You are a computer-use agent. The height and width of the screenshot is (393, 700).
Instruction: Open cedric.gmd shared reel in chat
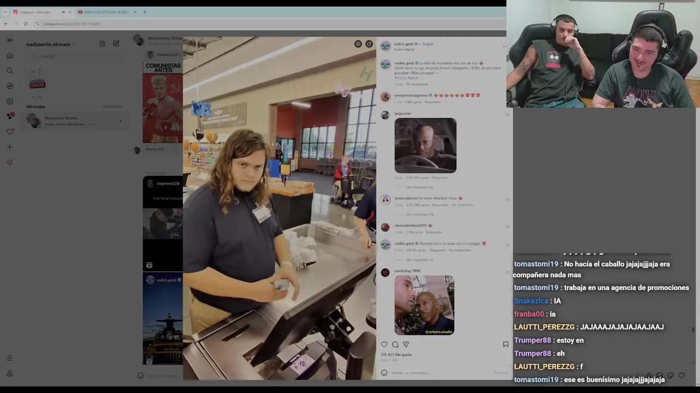click(162, 319)
